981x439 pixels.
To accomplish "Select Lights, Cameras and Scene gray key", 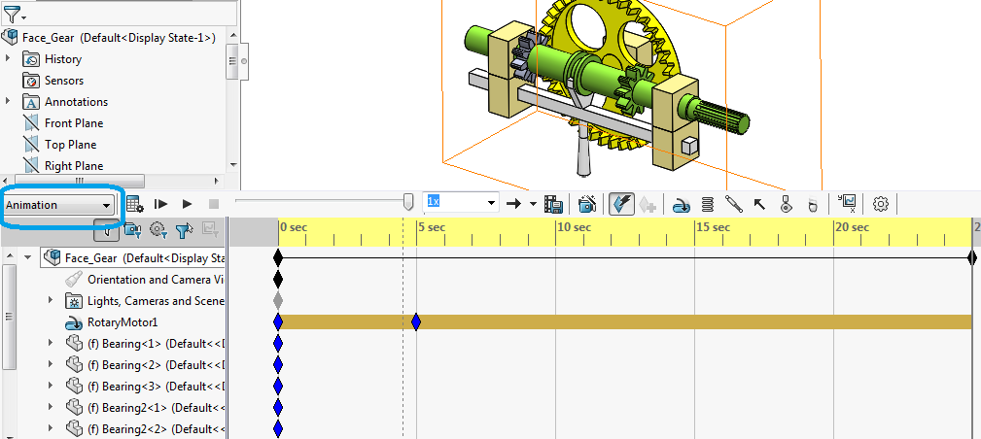I will coord(278,301).
